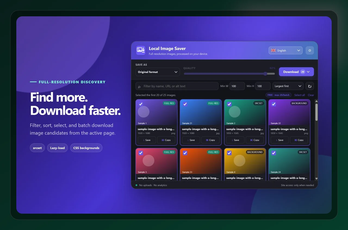Uncheck the Sample 2 image checkbox
348x230 pixels.
[x=229, y=104]
